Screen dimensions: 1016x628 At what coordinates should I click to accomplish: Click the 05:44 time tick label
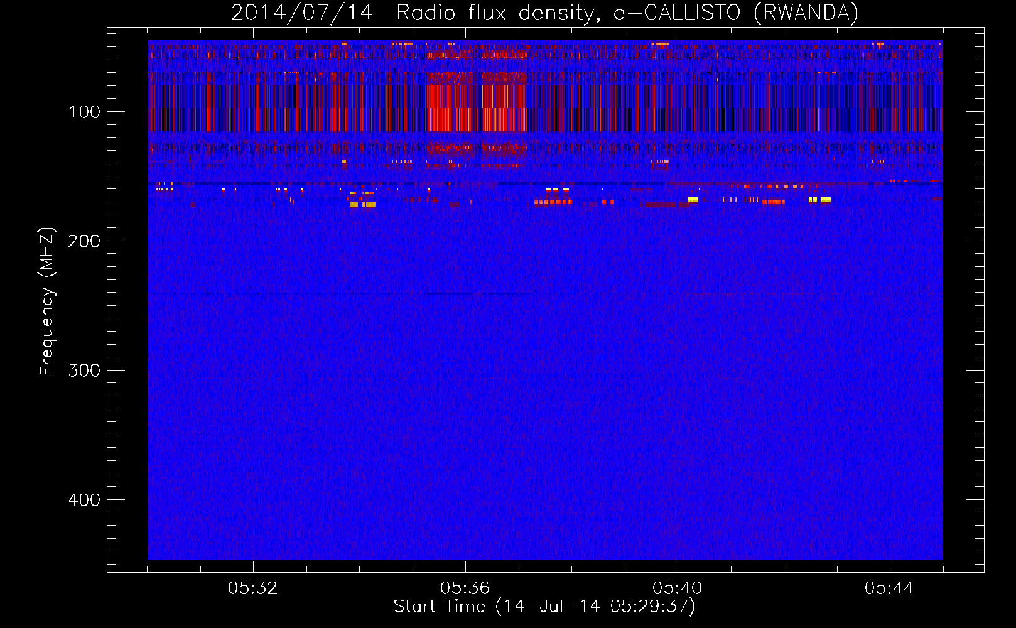click(890, 588)
